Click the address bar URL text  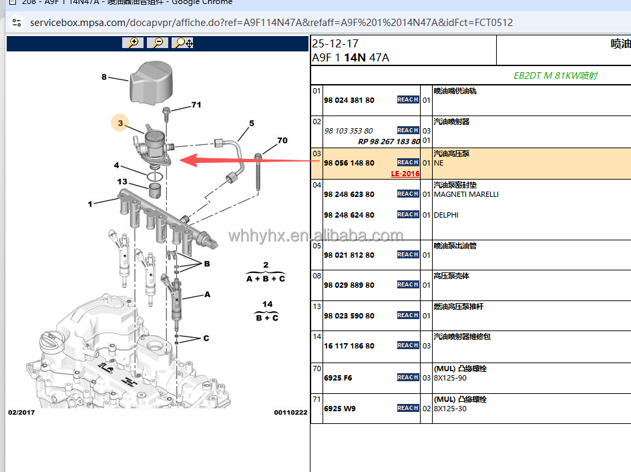(x=271, y=23)
